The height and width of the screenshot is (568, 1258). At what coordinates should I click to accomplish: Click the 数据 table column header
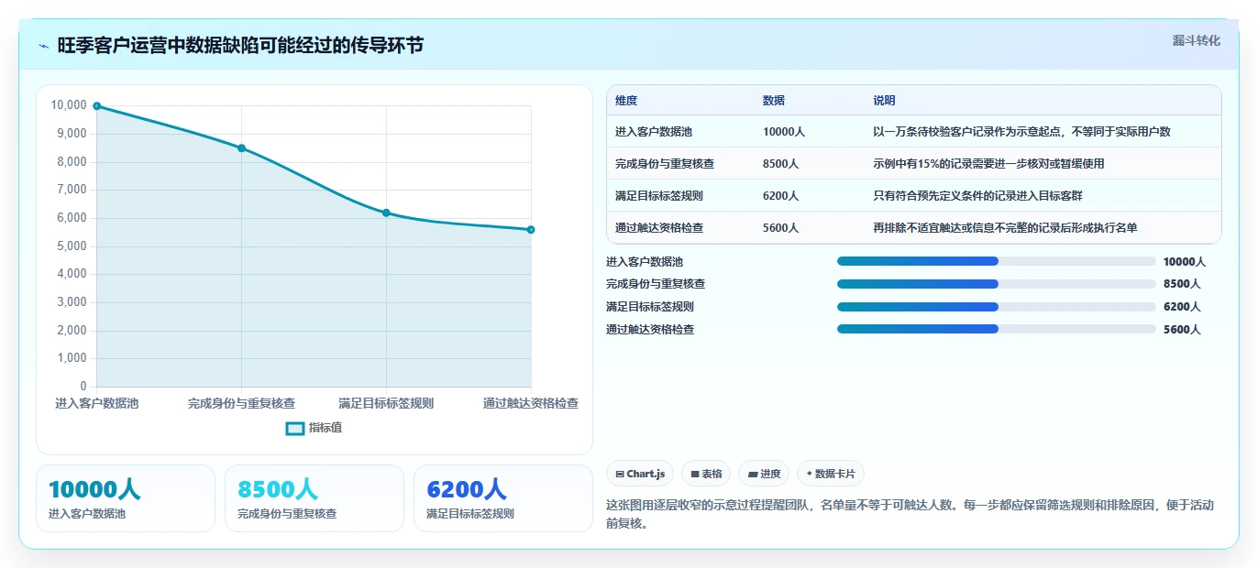774,101
